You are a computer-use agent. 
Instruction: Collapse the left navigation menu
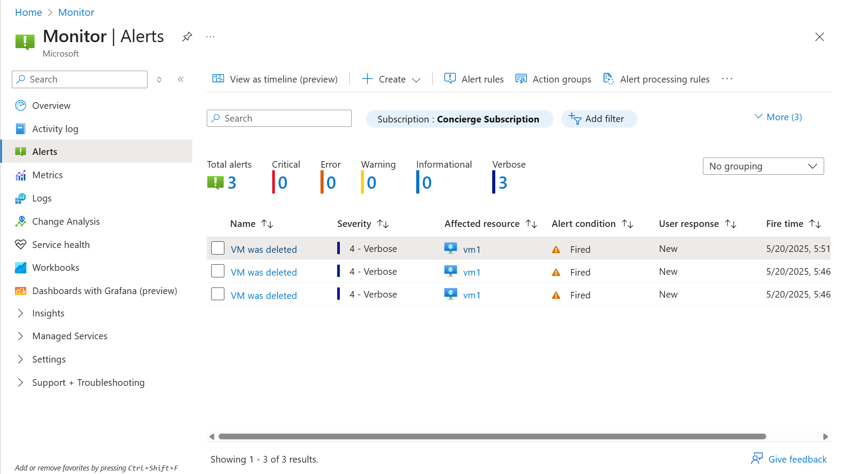pos(180,79)
